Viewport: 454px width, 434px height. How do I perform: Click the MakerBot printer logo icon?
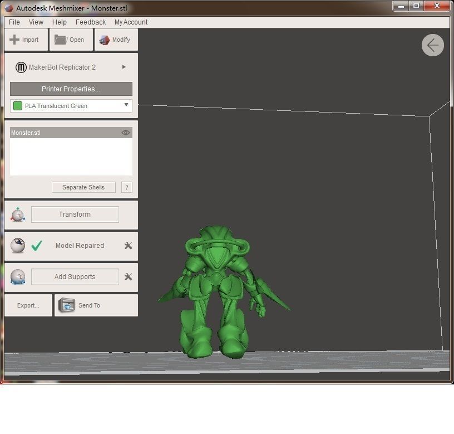(21, 67)
